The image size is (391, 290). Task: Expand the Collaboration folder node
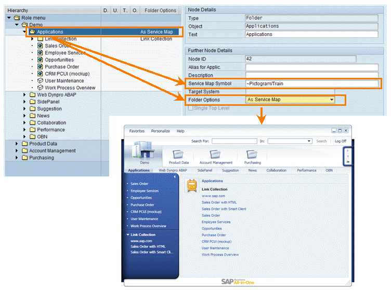pos(24,122)
